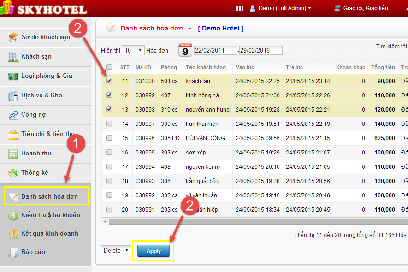Click the Công nợ paperclip icon
This screenshot has height=272, width=408.
tap(13, 115)
